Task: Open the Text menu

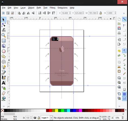Action: pyautogui.click(x=45, y=8)
